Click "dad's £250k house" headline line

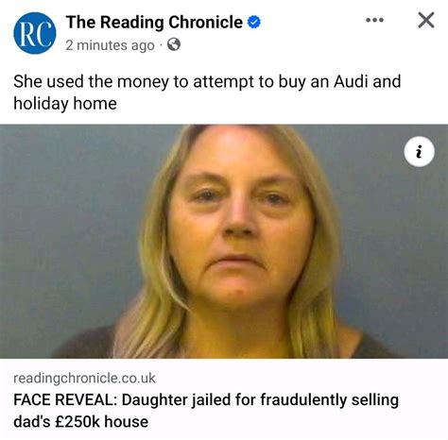coord(81,422)
